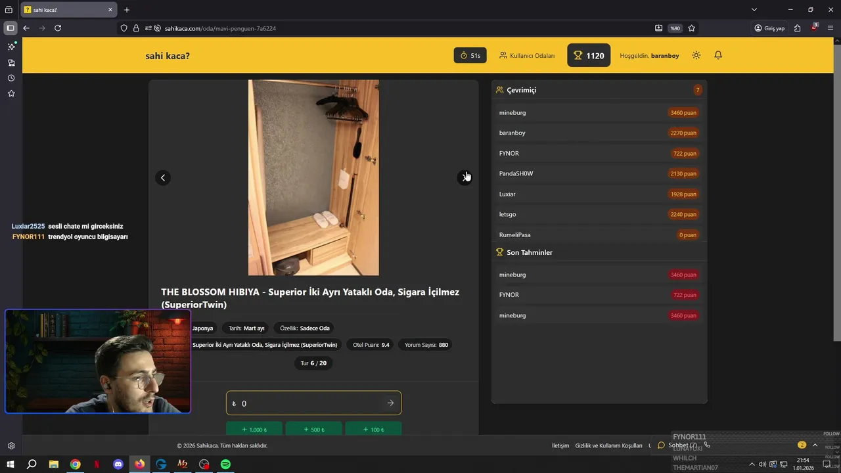The height and width of the screenshot is (473, 841).
Task: Open Gizlilik ve Kullanım Koşulları link
Action: pos(608,445)
